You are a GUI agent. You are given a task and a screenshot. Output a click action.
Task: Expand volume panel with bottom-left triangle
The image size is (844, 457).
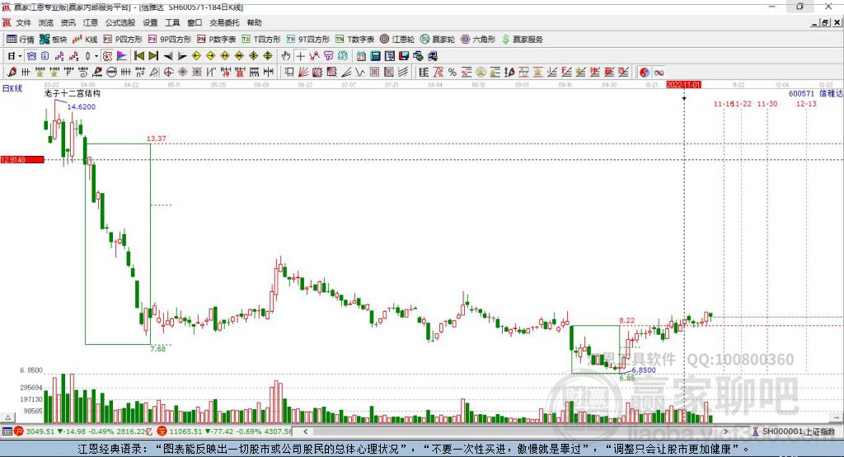point(8,417)
